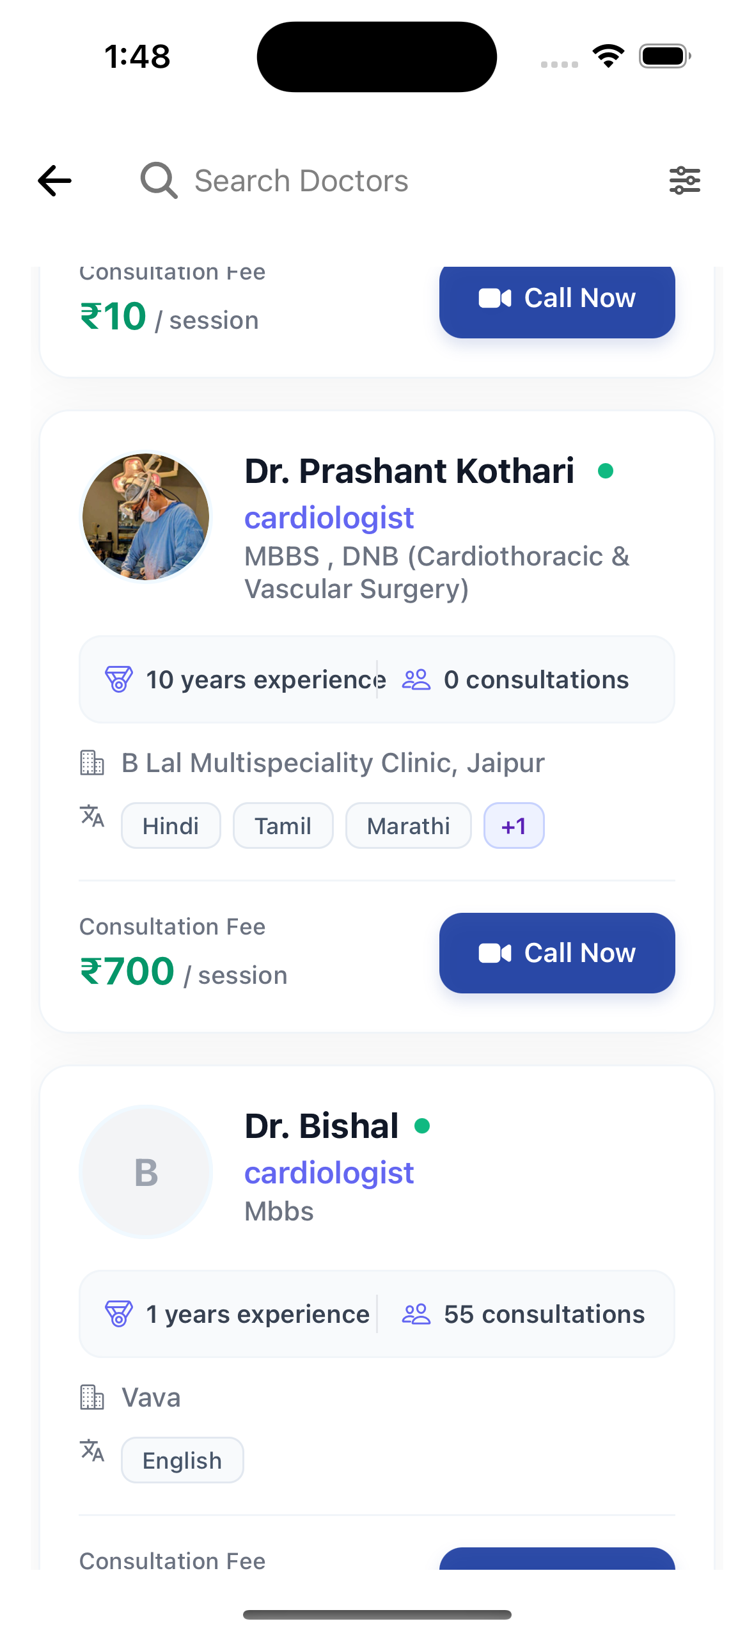Select the Tamil language chip
Viewport: 754px width, 1635px height.
[x=283, y=826]
